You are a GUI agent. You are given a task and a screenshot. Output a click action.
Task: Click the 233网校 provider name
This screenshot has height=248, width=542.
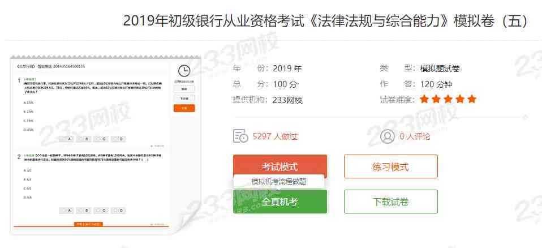point(287,100)
